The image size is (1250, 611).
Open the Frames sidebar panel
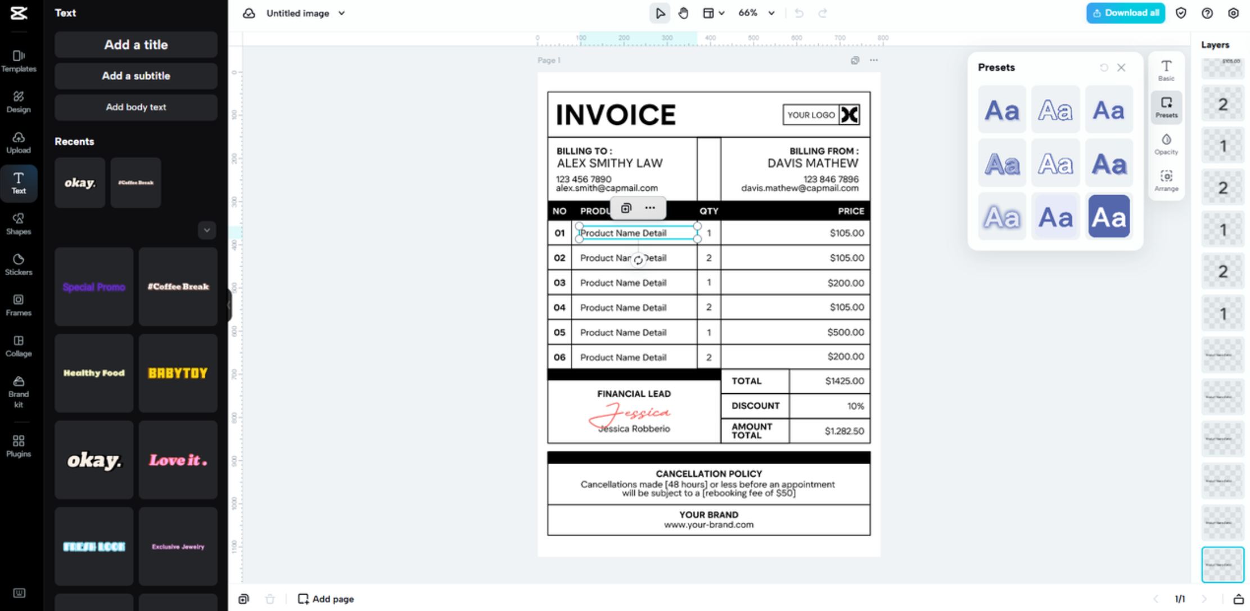click(19, 304)
